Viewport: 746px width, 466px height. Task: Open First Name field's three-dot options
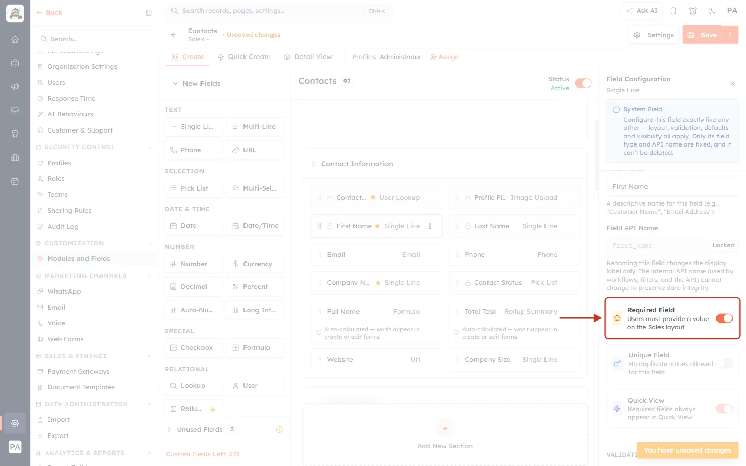click(430, 226)
